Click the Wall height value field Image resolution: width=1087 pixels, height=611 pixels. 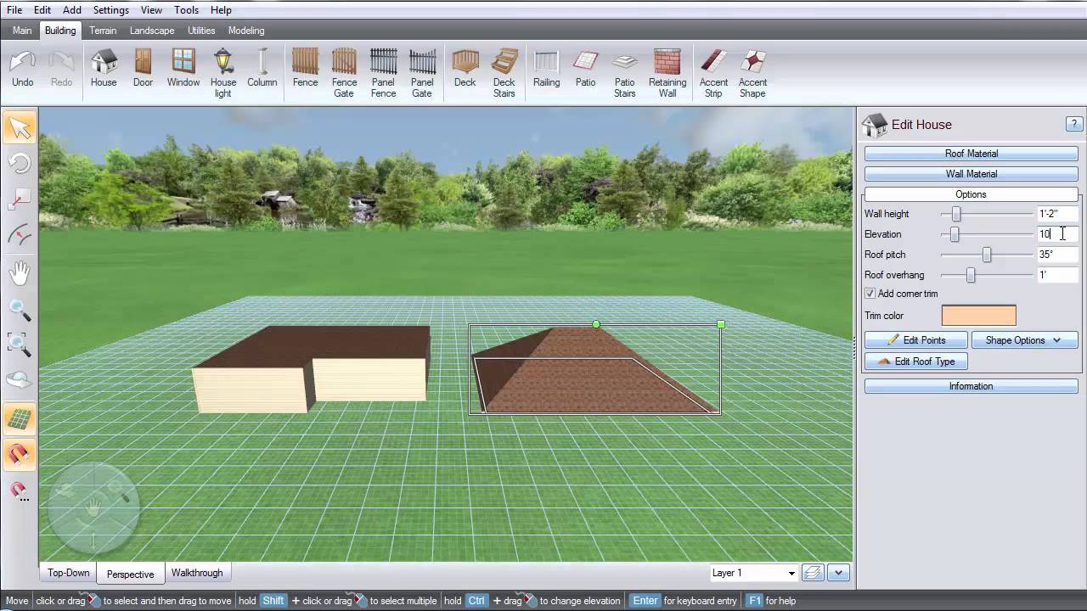[x=1057, y=214]
